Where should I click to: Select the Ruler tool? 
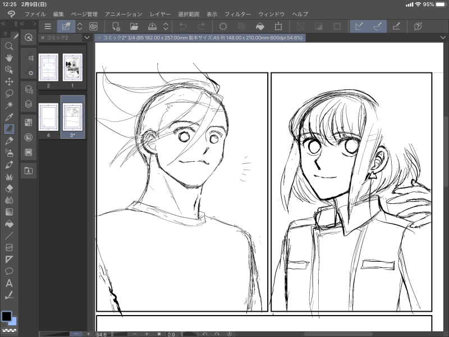click(x=9, y=259)
